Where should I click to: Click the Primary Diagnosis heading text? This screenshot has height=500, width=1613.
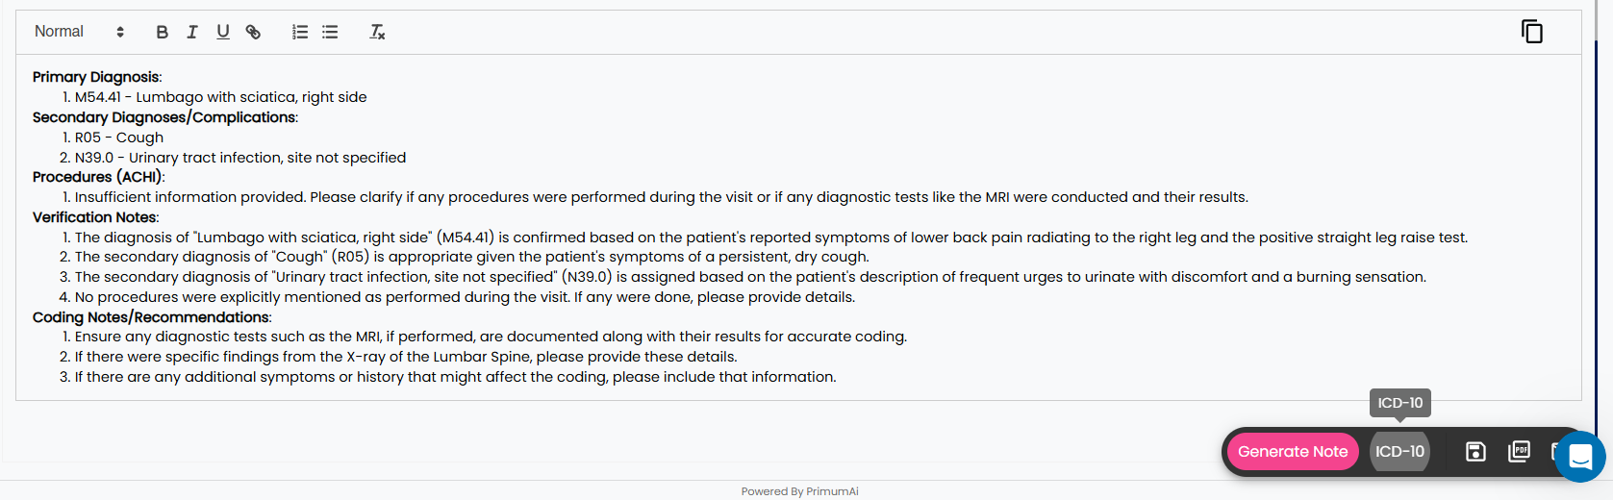pos(96,77)
